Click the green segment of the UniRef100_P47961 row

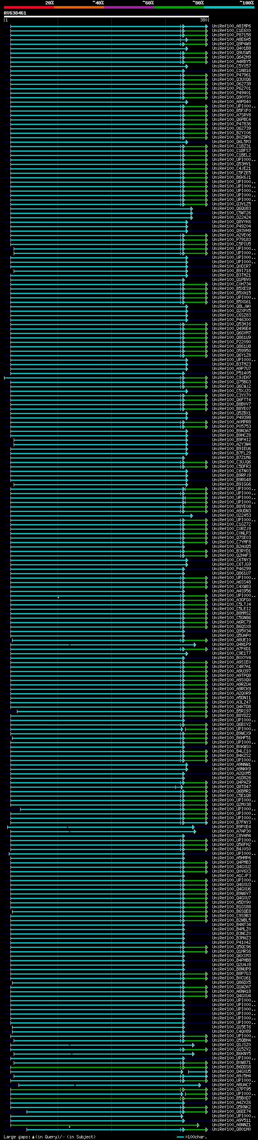196,75
